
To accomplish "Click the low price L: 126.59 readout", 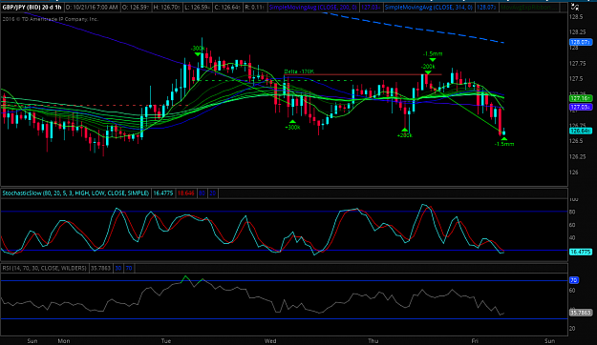I will [198, 8].
